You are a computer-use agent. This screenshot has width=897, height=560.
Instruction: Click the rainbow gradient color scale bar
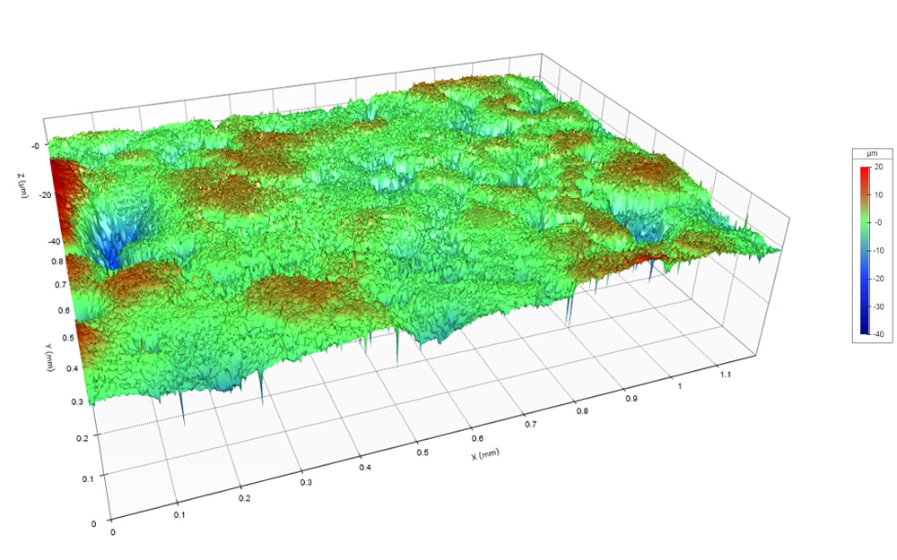click(865, 250)
